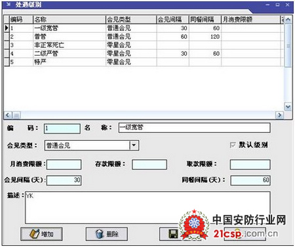This screenshot has width=295, height=247.
Task: Click the horizontal scroll right arrow
Action: (279, 115)
